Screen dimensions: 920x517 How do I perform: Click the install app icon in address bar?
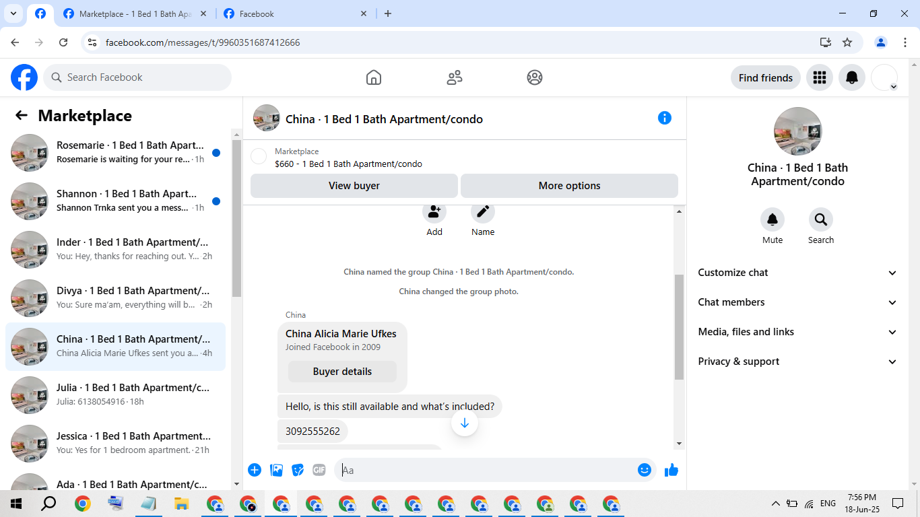826,42
